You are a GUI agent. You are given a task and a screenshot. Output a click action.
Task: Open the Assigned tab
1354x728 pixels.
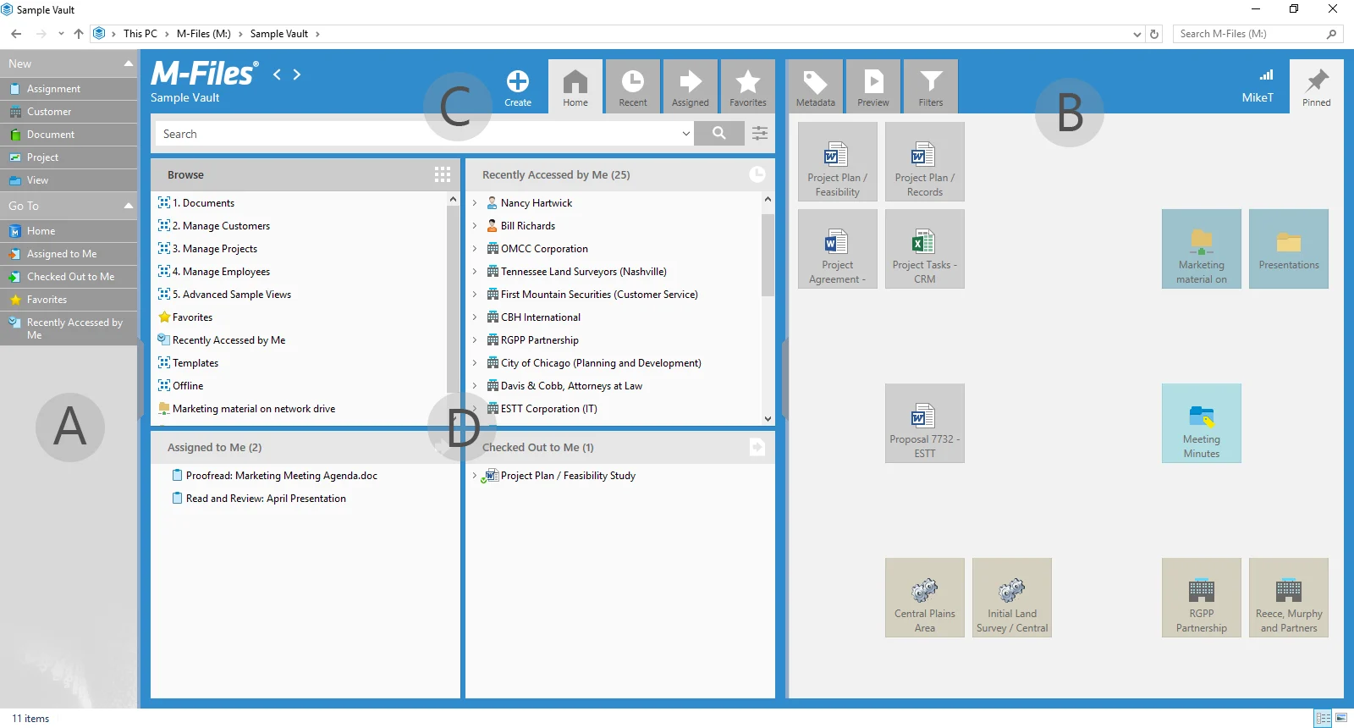point(691,86)
